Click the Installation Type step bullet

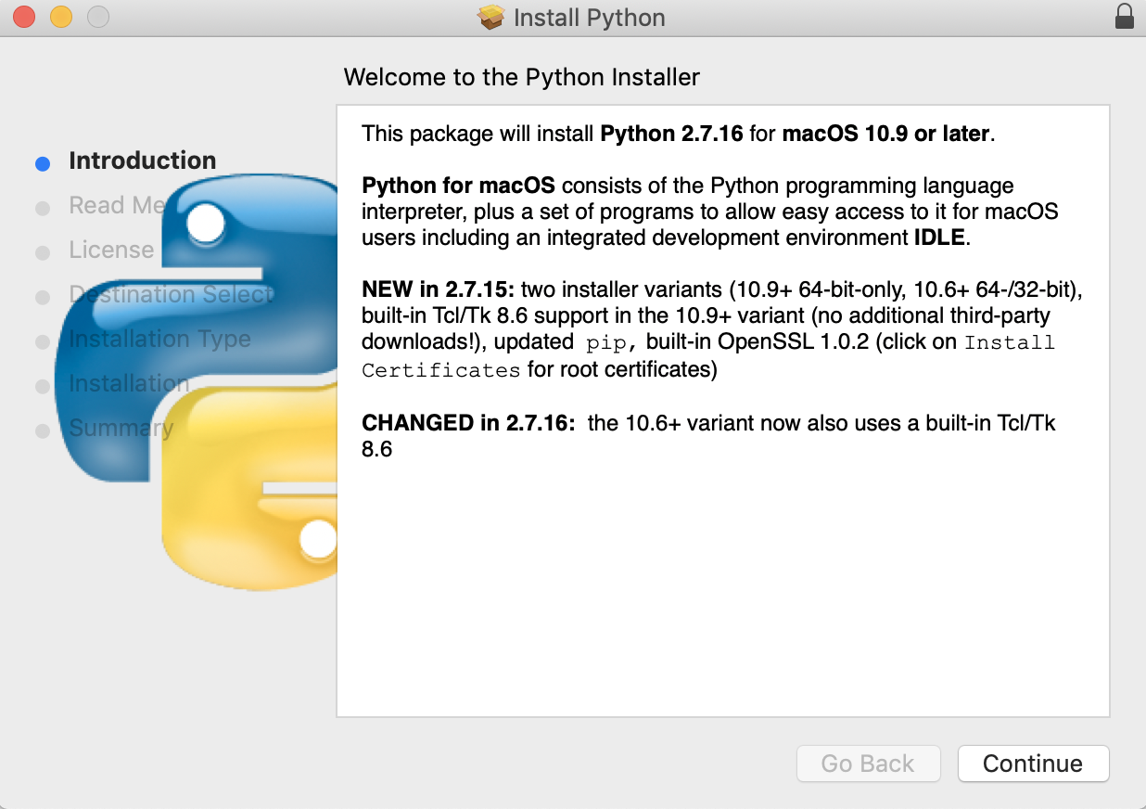tap(43, 342)
